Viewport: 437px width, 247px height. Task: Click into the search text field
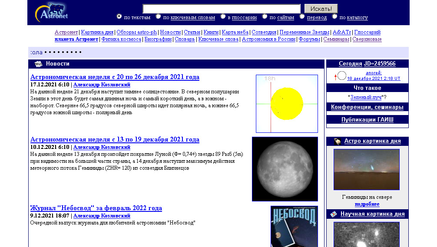click(x=222, y=9)
